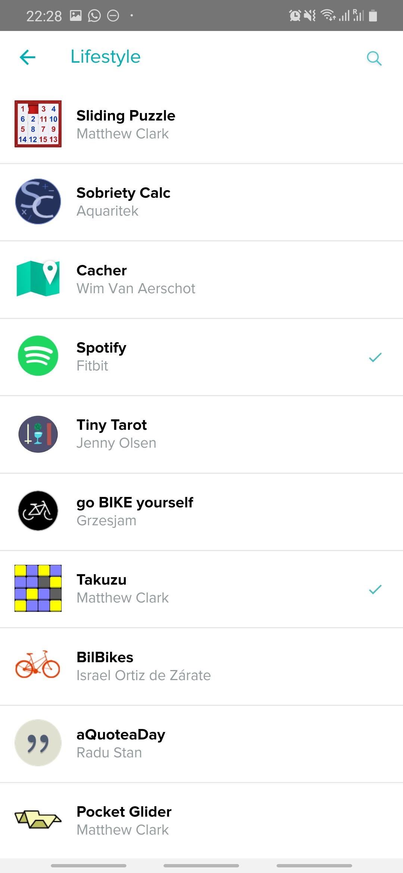Open the Sliding Puzzle app title
This screenshot has width=403, height=873.
pyautogui.click(x=126, y=116)
